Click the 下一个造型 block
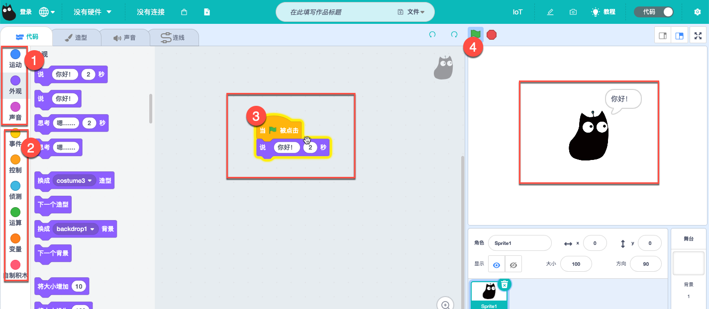Viewport: 709px width, 309px height. pyautogui.click(x=53, y=205)
